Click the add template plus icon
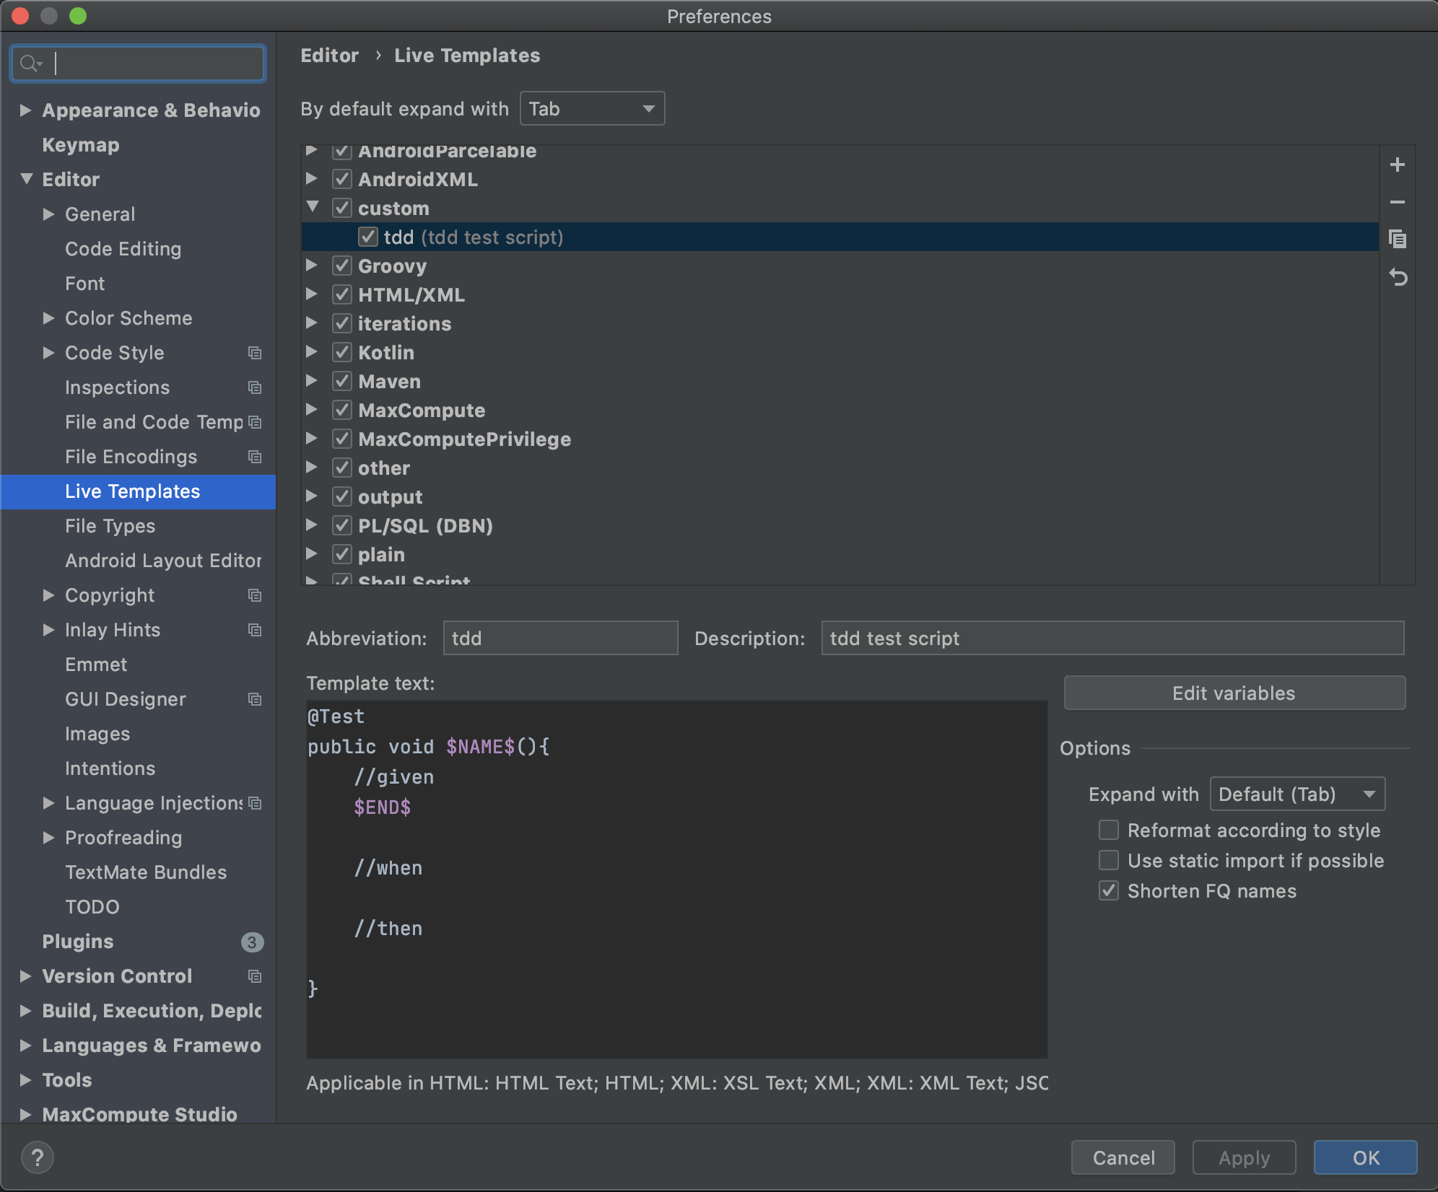 point(1397,165)
